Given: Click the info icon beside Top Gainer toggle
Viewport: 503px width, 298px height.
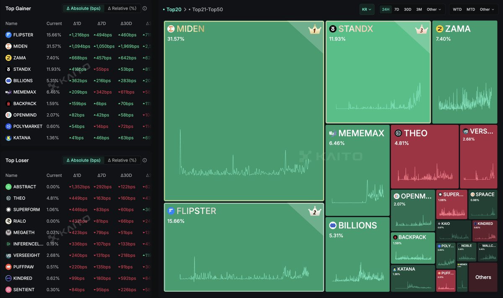Looking at the screenshot, I should (x=145, y=8).
